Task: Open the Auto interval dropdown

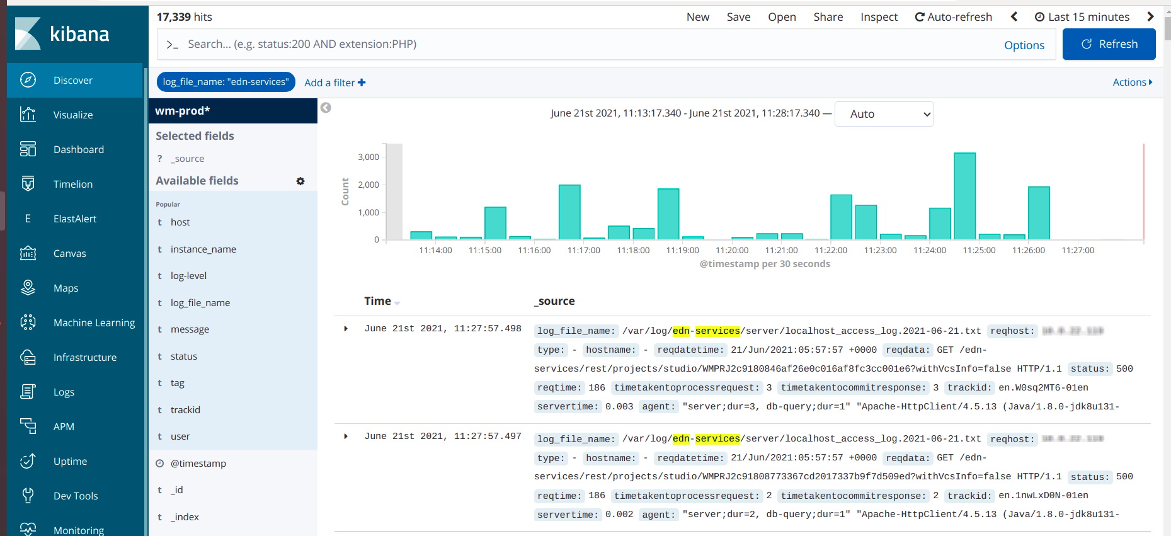Action: point(884,114)
